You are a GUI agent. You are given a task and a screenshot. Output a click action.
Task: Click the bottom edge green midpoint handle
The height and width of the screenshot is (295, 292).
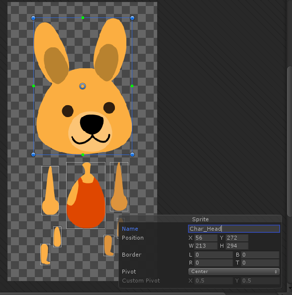(83, 154)
